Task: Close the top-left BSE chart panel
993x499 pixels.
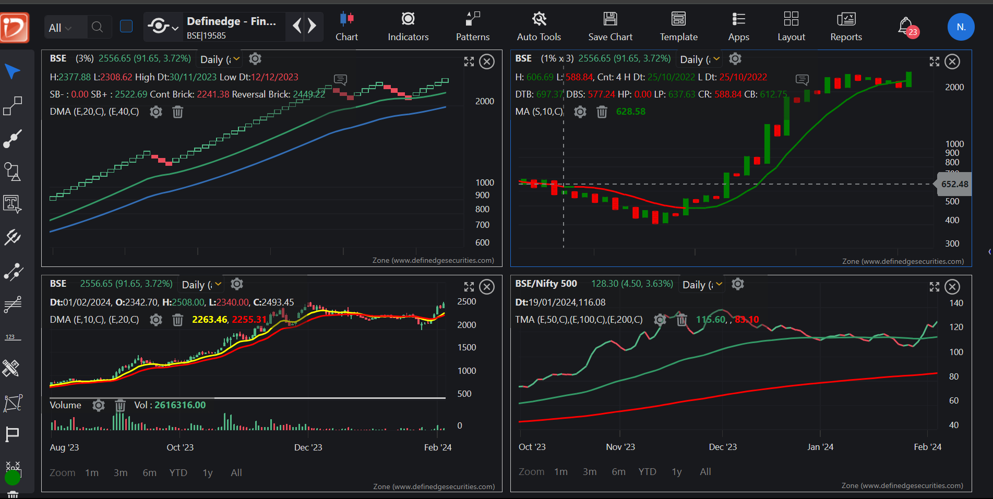Action: click(487, 62)
